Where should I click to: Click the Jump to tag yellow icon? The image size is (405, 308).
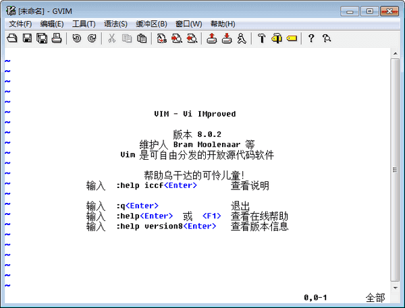[292, 39]
